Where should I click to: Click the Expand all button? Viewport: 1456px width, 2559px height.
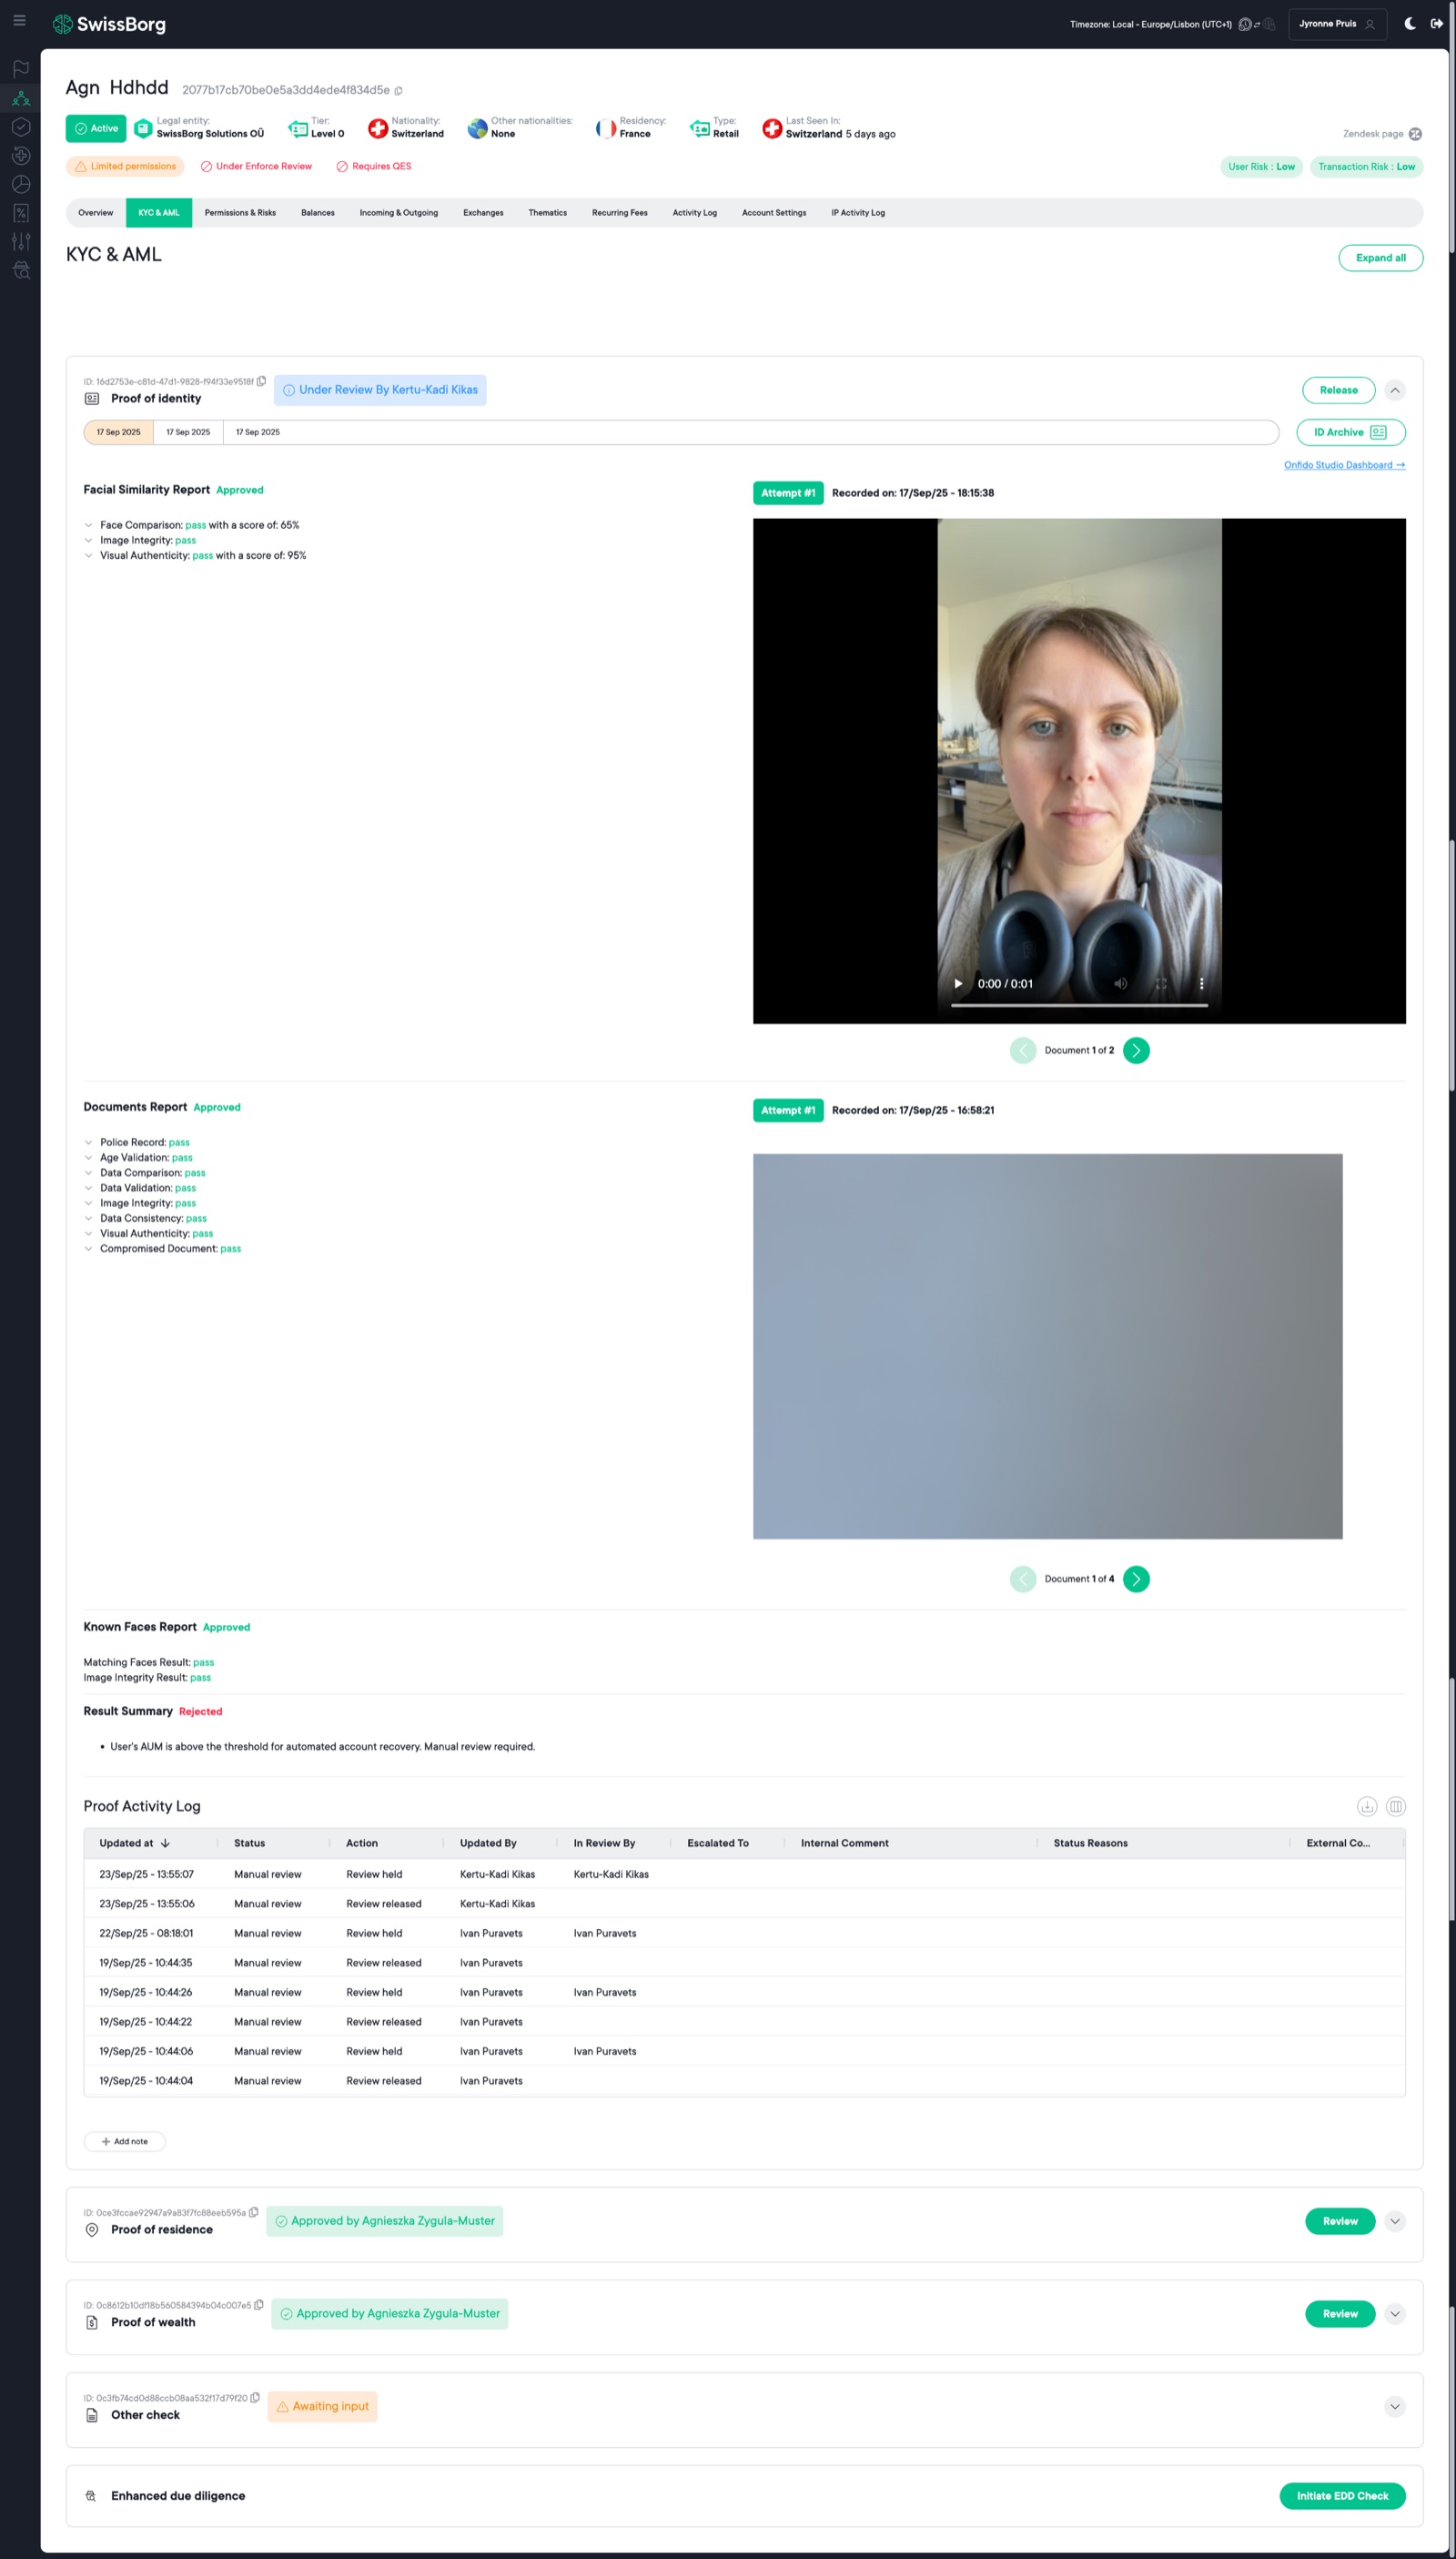coord(1380,259)
